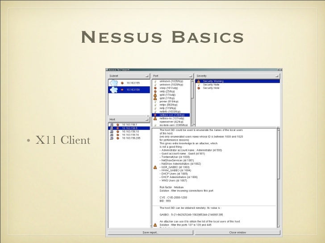
Task: Click red hole icon next to snmp (161/udp)
Action: (x=155, y=88)
